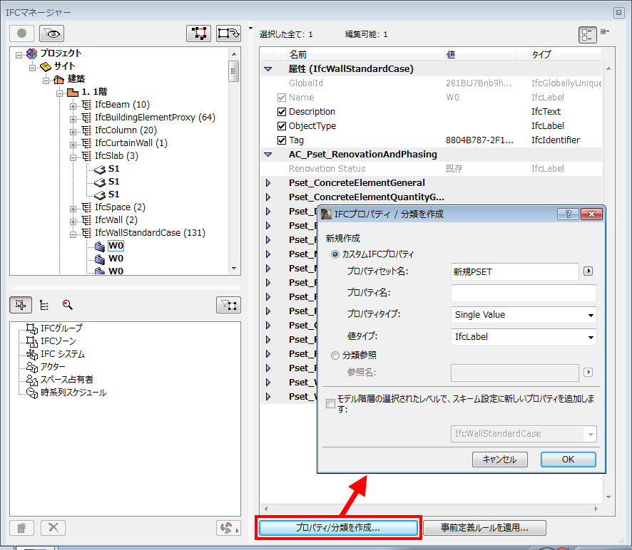Collapse the 属性 (IfcWallStandardCase) section
This screenshot has height=550, width=632.
[268, 69]
